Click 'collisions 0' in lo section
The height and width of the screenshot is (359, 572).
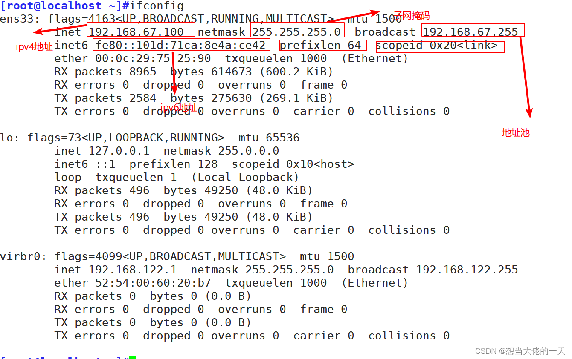409,230
